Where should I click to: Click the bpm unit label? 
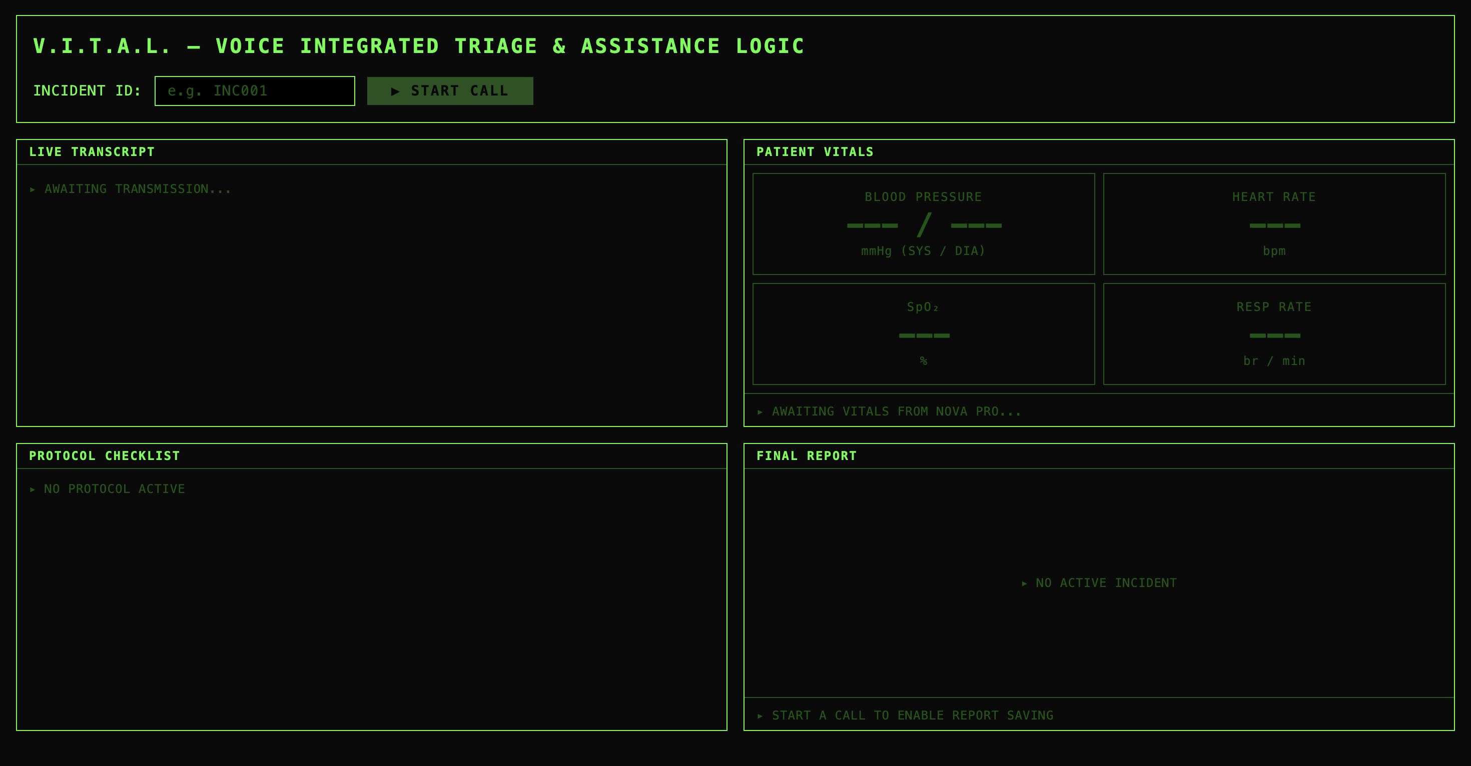tap(1273, 250)
